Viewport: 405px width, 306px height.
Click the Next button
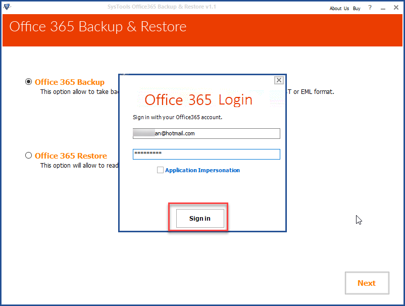click(x=367, y=283)
